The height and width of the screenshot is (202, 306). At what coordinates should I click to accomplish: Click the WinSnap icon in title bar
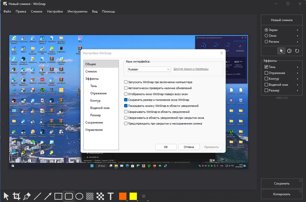(x=5, y=4)
